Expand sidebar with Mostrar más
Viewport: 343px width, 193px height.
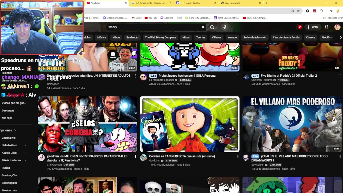tap(9, 190)
